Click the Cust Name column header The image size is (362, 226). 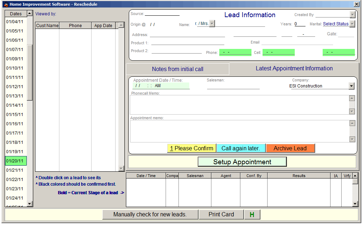[47, 26]
